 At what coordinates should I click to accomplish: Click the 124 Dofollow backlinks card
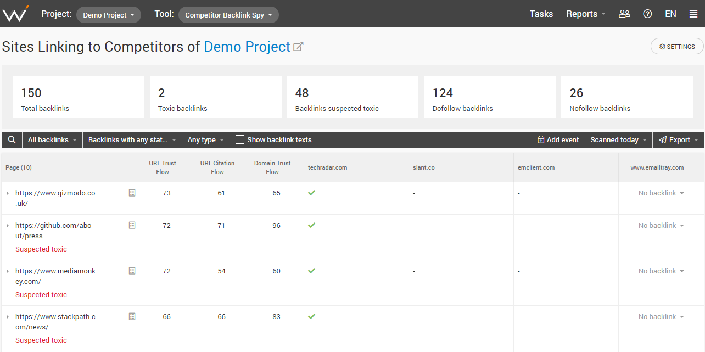click(490, 97)
